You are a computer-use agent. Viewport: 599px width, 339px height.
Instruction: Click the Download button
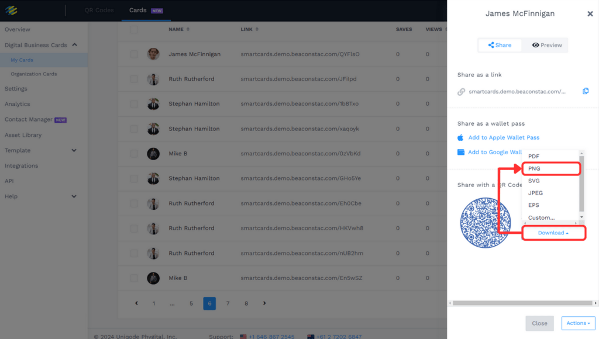(x=553, y=233)
